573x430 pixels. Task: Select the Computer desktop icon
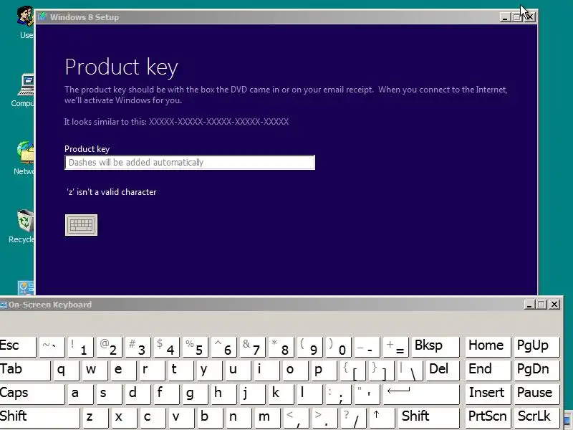tap(23, 90)
